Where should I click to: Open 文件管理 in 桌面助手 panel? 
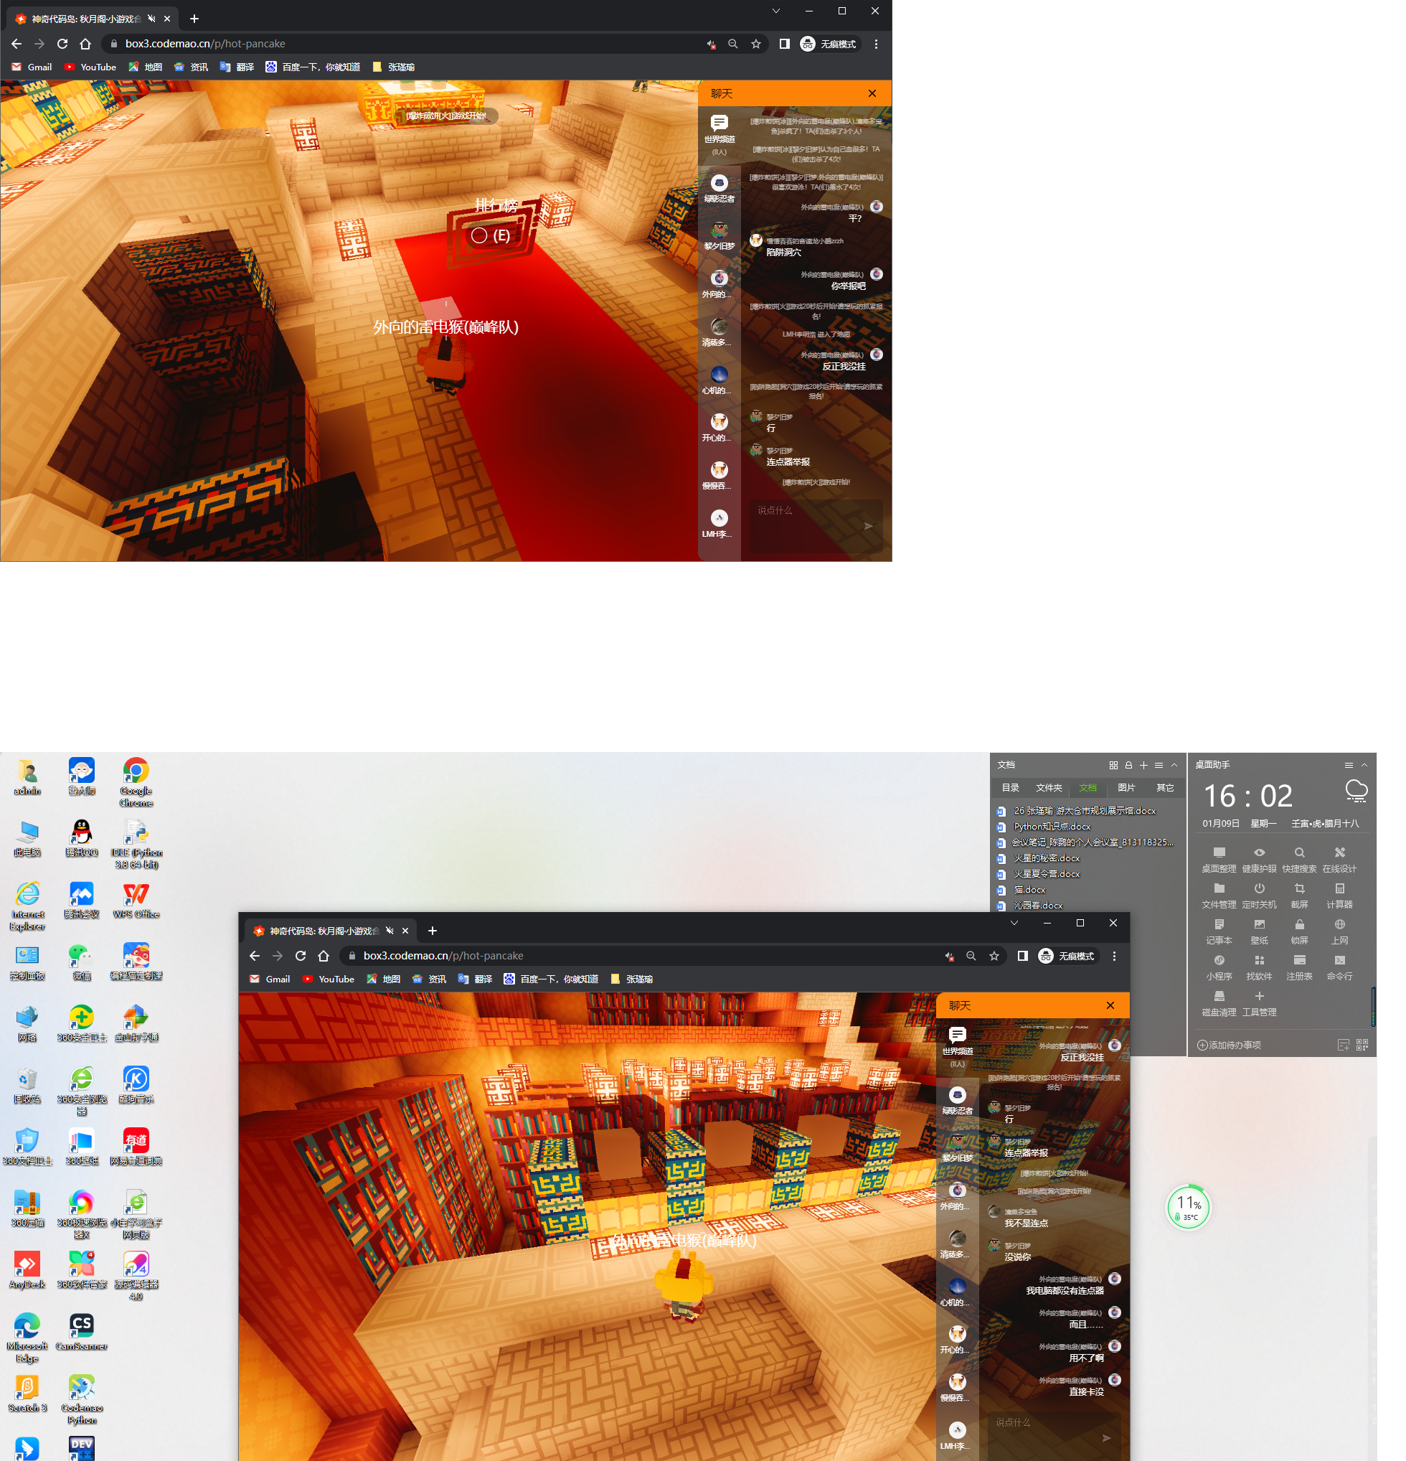pos(1219,895)
